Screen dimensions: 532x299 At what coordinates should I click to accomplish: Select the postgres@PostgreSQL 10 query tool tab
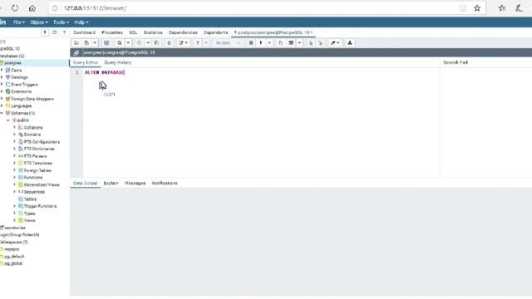(273, 32)
